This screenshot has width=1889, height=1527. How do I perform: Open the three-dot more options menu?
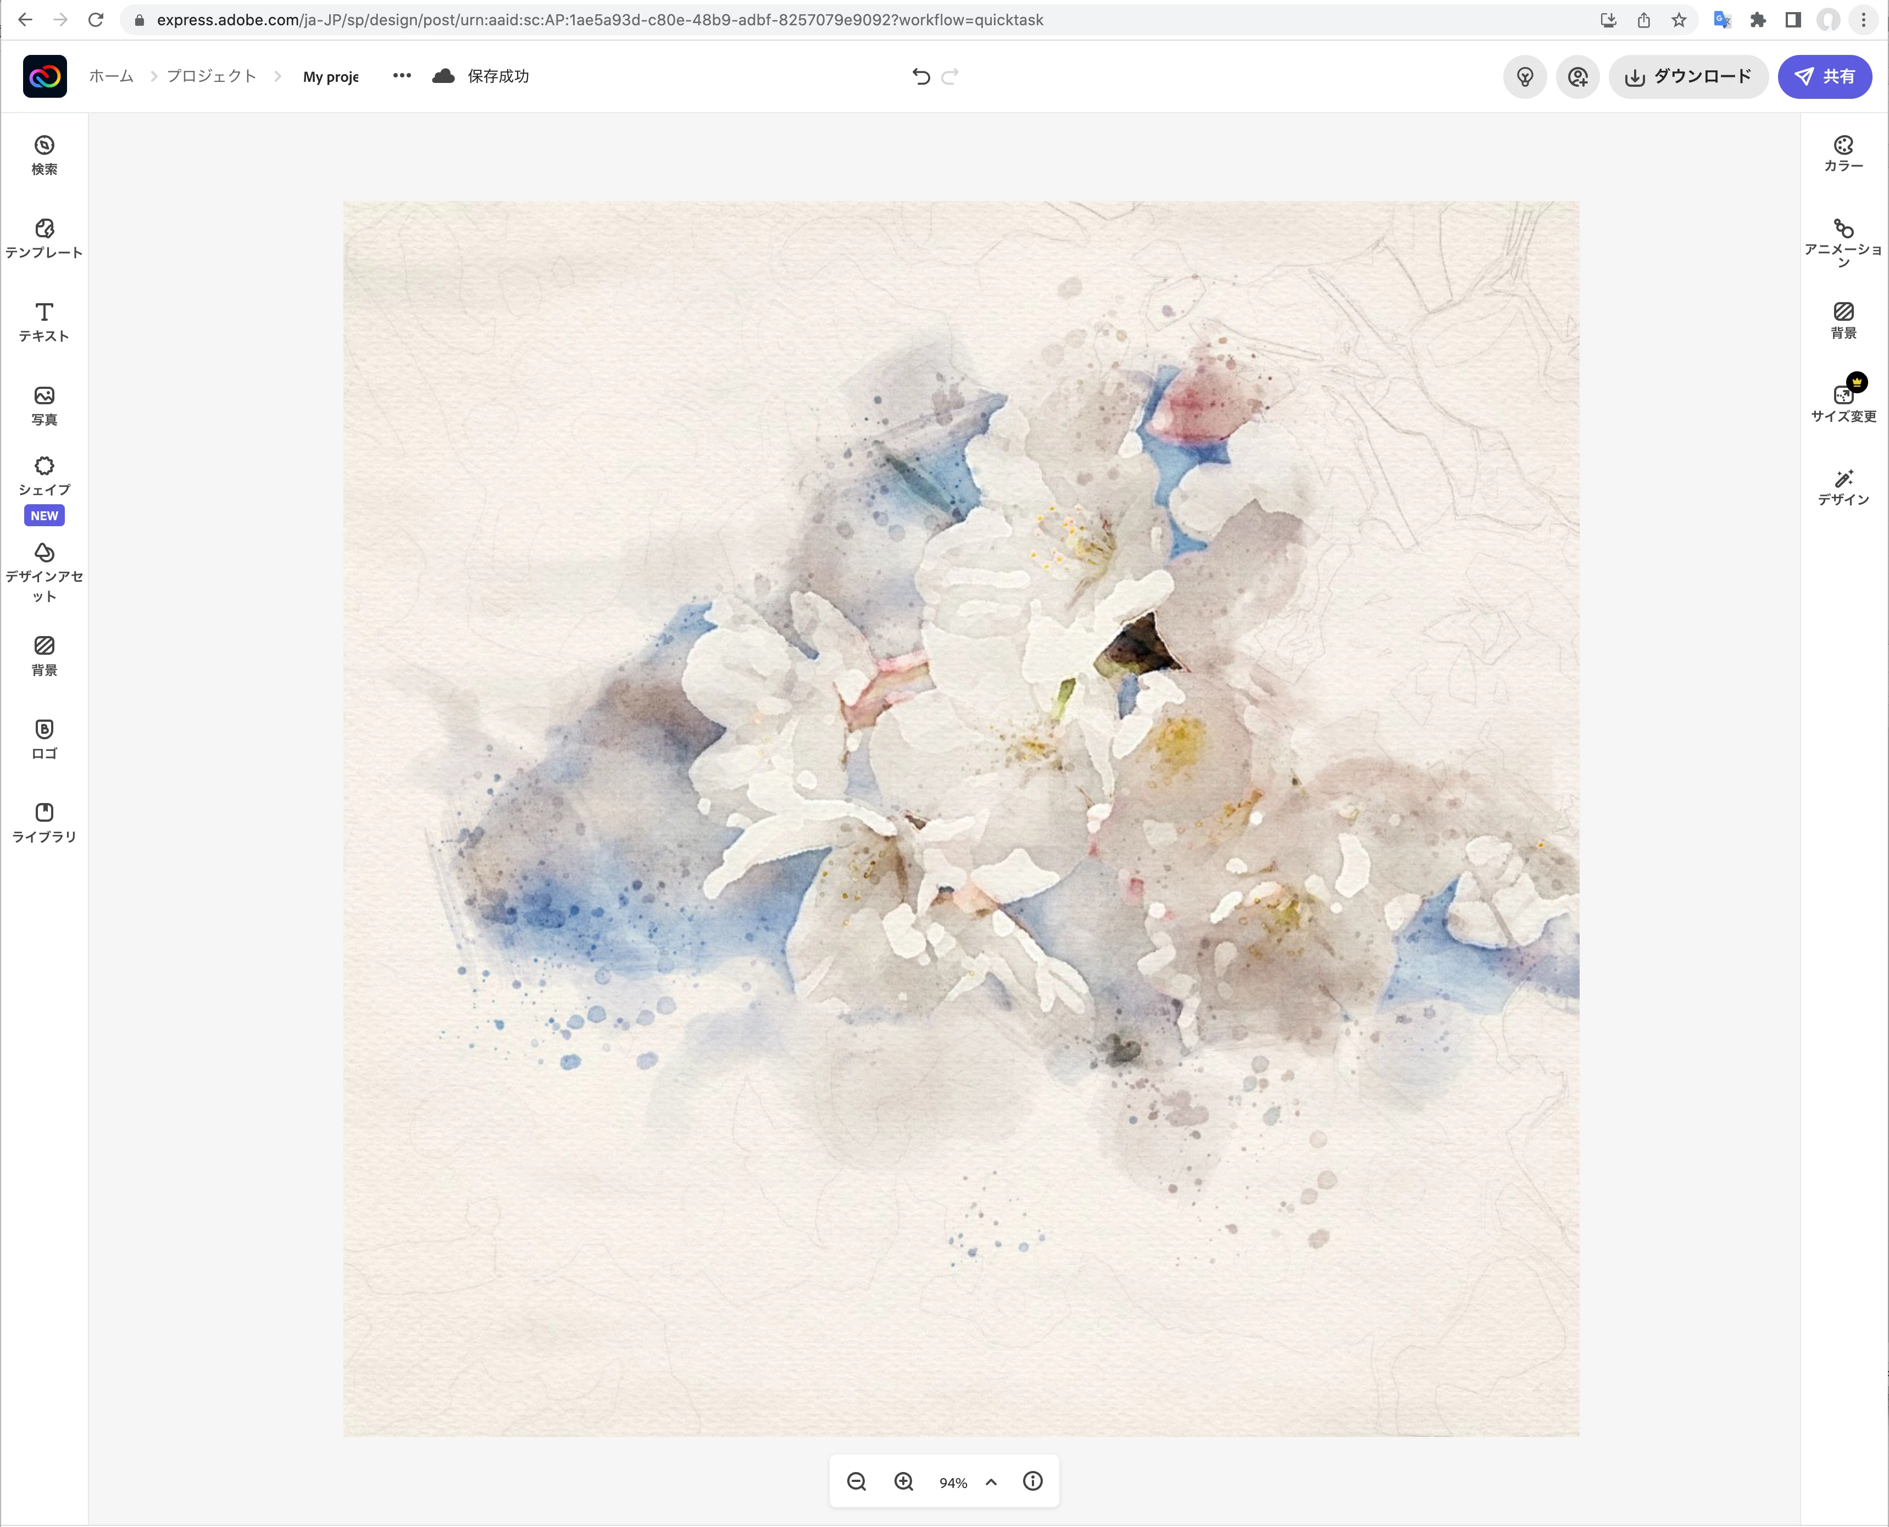pyautogui.click(x=402, y=76)
